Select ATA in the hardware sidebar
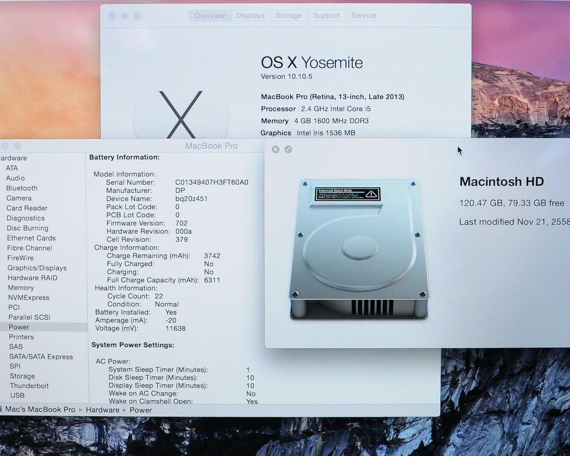 (x=11, y=168)
